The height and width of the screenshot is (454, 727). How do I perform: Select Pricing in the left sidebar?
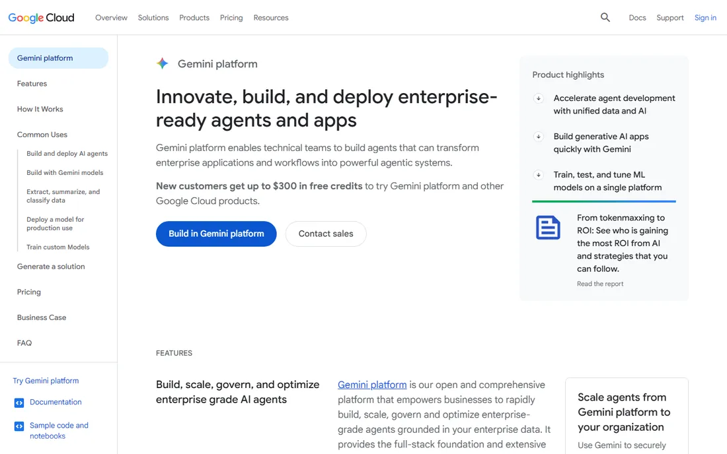[x=28, y=292]
